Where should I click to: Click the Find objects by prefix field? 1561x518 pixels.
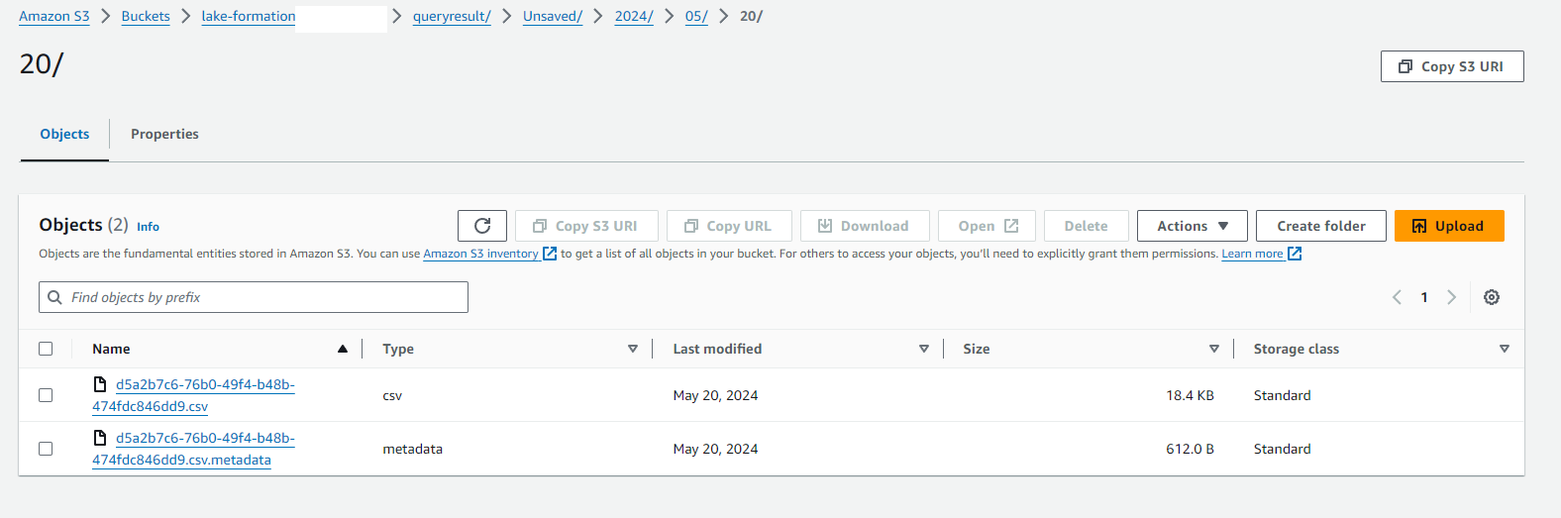coord(254,297)
